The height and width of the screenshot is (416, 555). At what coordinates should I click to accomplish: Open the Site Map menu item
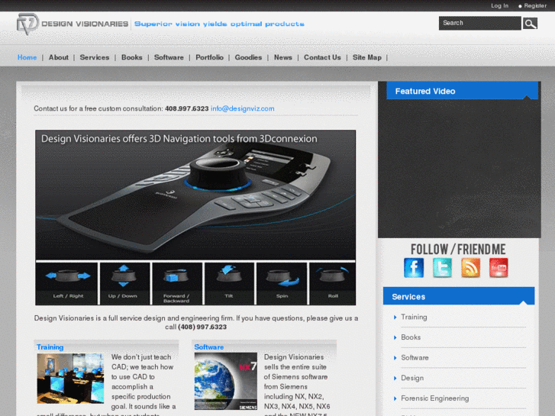[367, 57]
